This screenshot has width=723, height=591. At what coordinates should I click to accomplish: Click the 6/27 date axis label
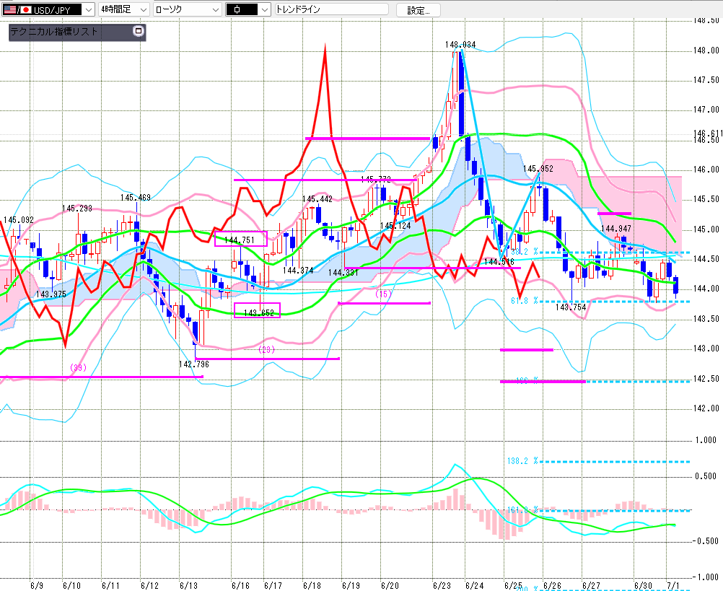point(591,585)
